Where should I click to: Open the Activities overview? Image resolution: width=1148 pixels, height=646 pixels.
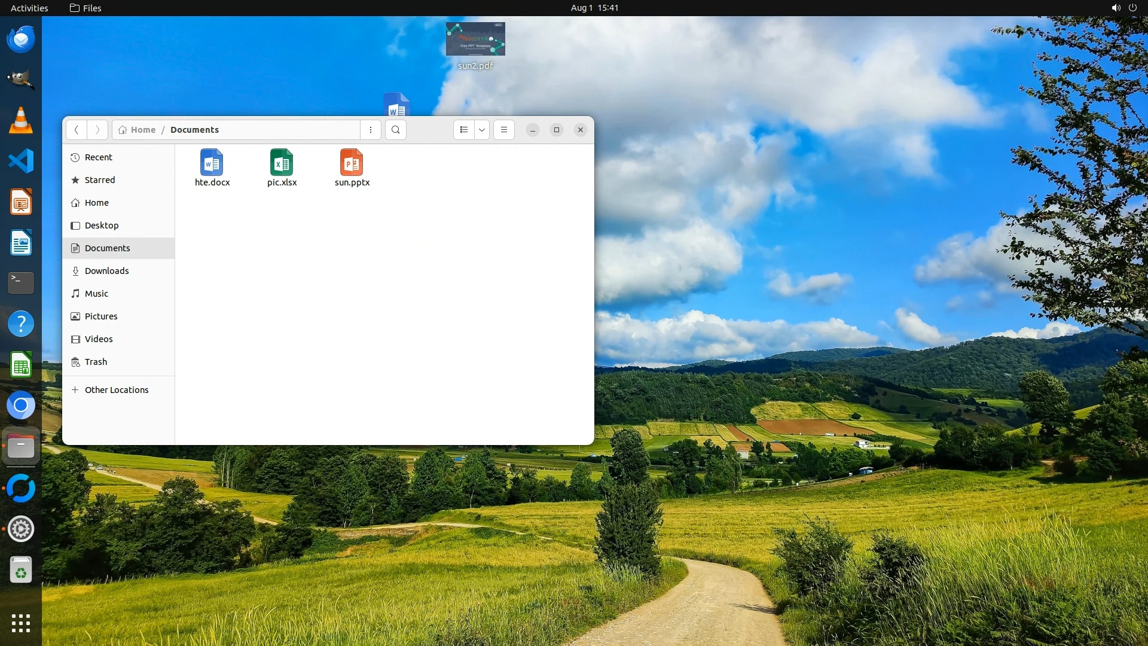(29, 8)
